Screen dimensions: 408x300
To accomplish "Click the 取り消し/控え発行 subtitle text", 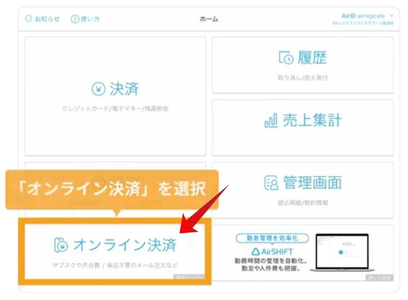I will click(303, 78).
